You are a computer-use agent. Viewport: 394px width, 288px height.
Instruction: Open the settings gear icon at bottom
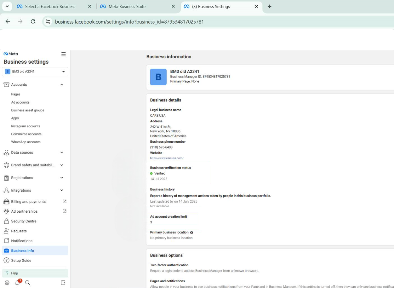(x=7, y=283)
